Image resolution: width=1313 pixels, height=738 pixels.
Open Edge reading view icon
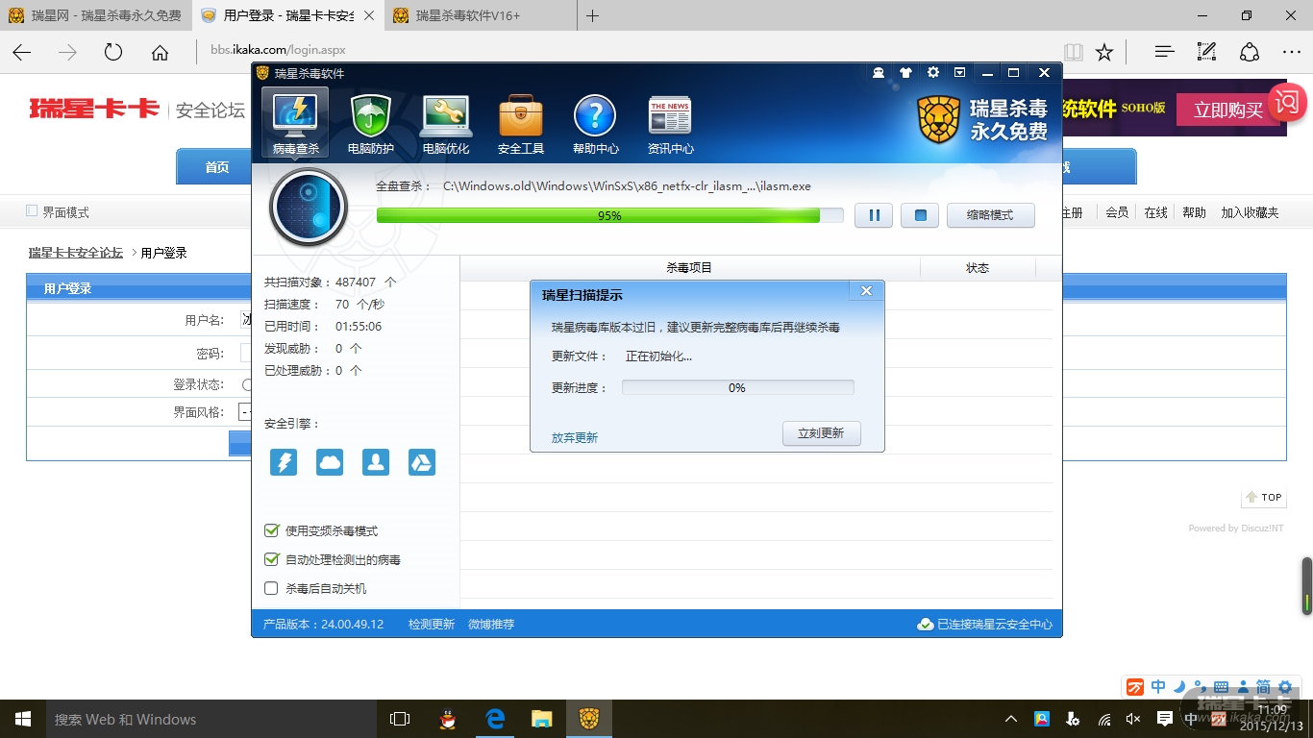[x=1074, y=52]
